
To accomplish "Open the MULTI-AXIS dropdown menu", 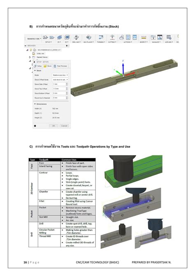I will point(88,42).
